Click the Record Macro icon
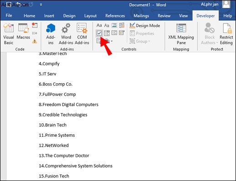The image size is (236, 181). point(35,25)
